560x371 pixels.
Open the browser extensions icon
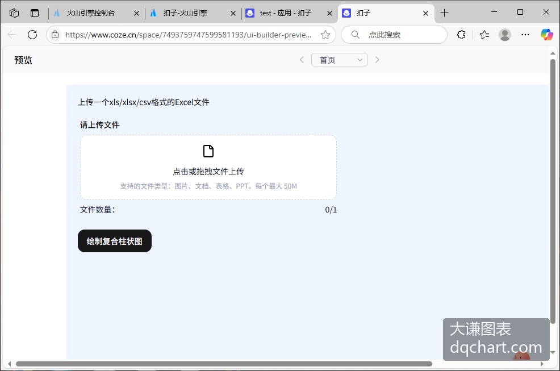pyautogui.click(x=461, y=35)
